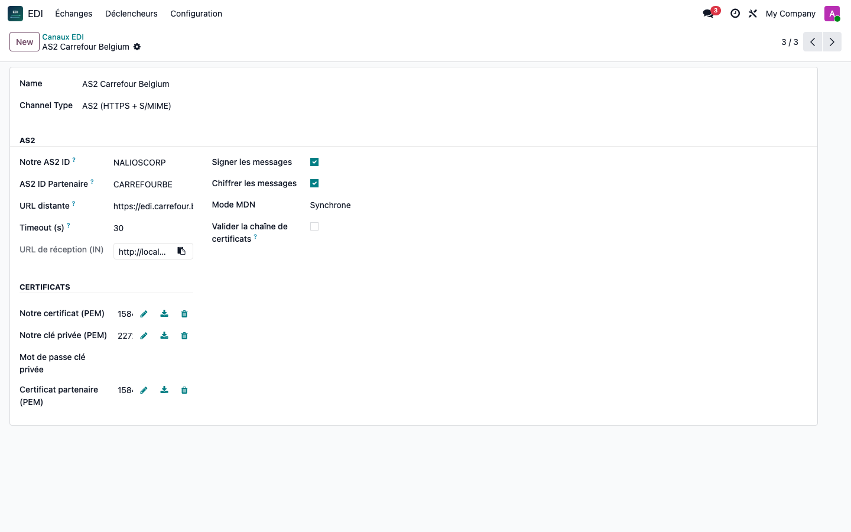Go to previous record arrow
This screenshot has width=851, height=532.
pos(813,42)
